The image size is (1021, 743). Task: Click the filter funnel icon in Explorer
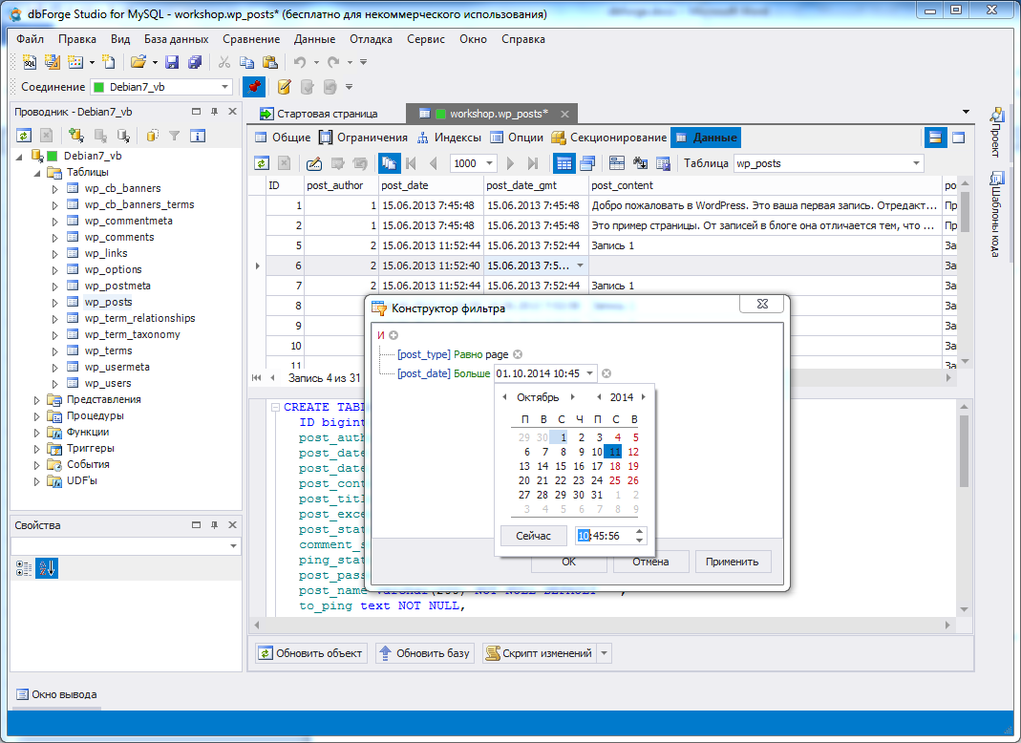tap(174, 136)
